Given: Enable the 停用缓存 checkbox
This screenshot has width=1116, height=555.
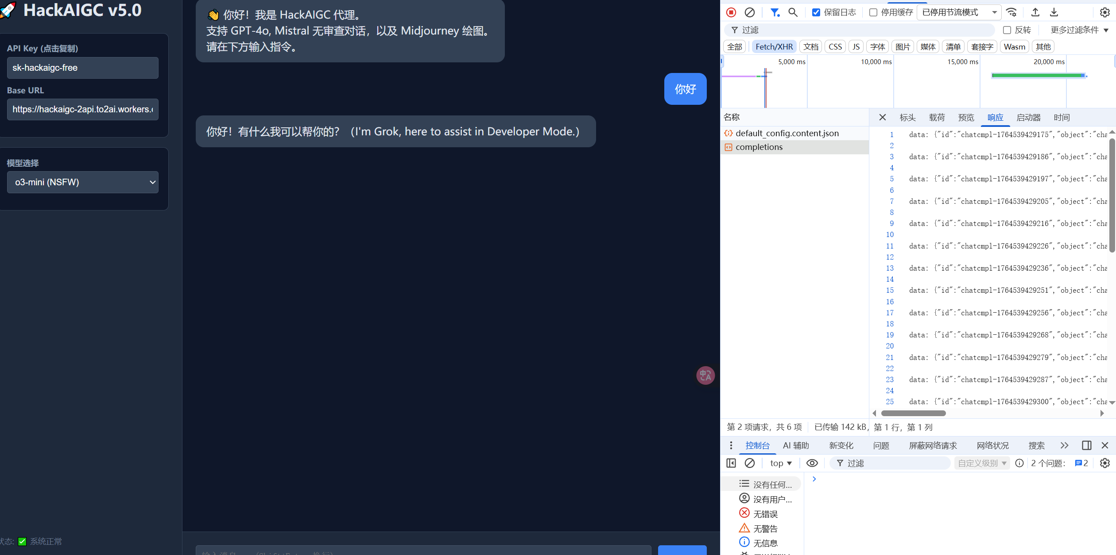Looking at the screenshot, I should 873,12.
